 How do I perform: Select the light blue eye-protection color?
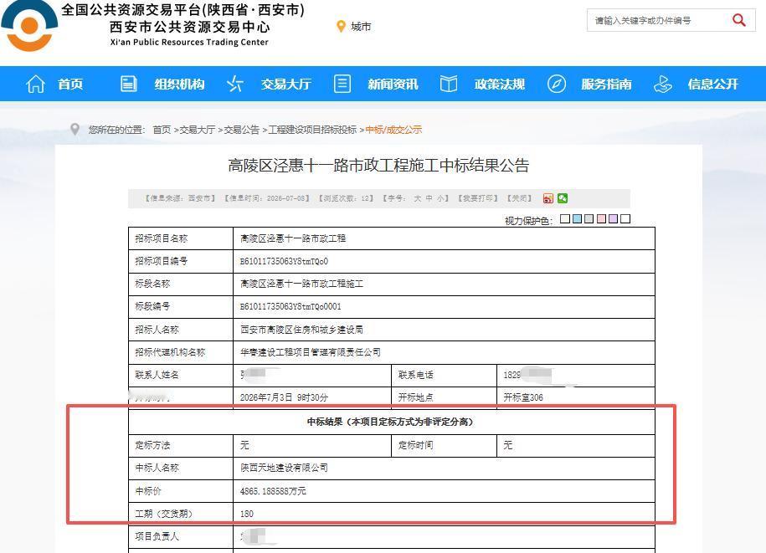tap(577, 218)
